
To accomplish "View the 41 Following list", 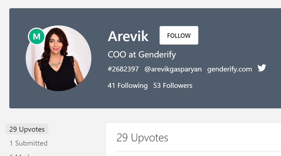I will click(x=128, y=86).
